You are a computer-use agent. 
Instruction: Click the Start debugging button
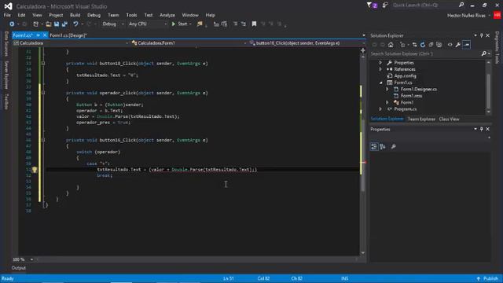pyautogui.click(x=180, y=24)
